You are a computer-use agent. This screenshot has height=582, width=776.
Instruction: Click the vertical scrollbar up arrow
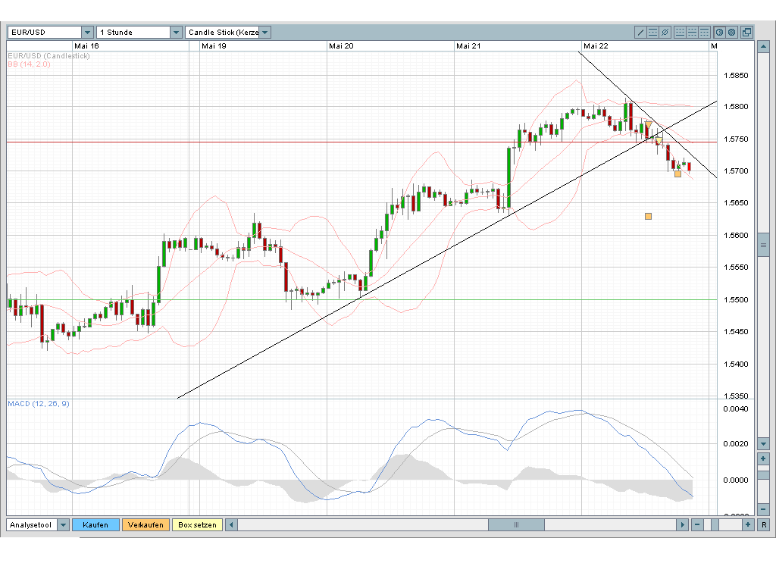763,47
